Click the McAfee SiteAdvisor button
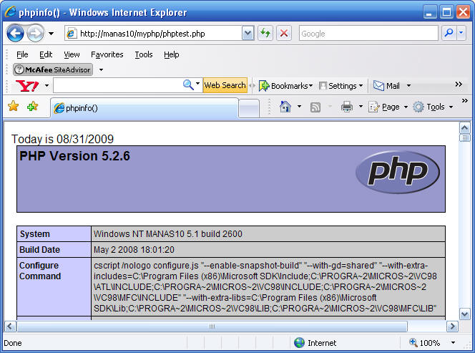 click(x=53, y=69)
